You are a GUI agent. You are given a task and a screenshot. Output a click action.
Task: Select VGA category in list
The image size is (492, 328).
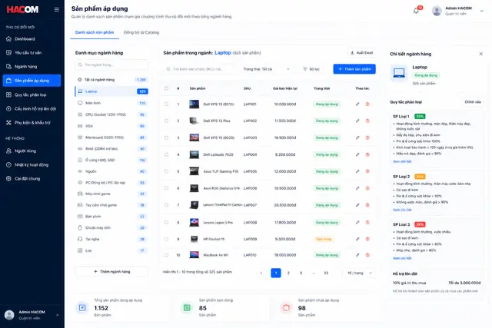(111, 126)
